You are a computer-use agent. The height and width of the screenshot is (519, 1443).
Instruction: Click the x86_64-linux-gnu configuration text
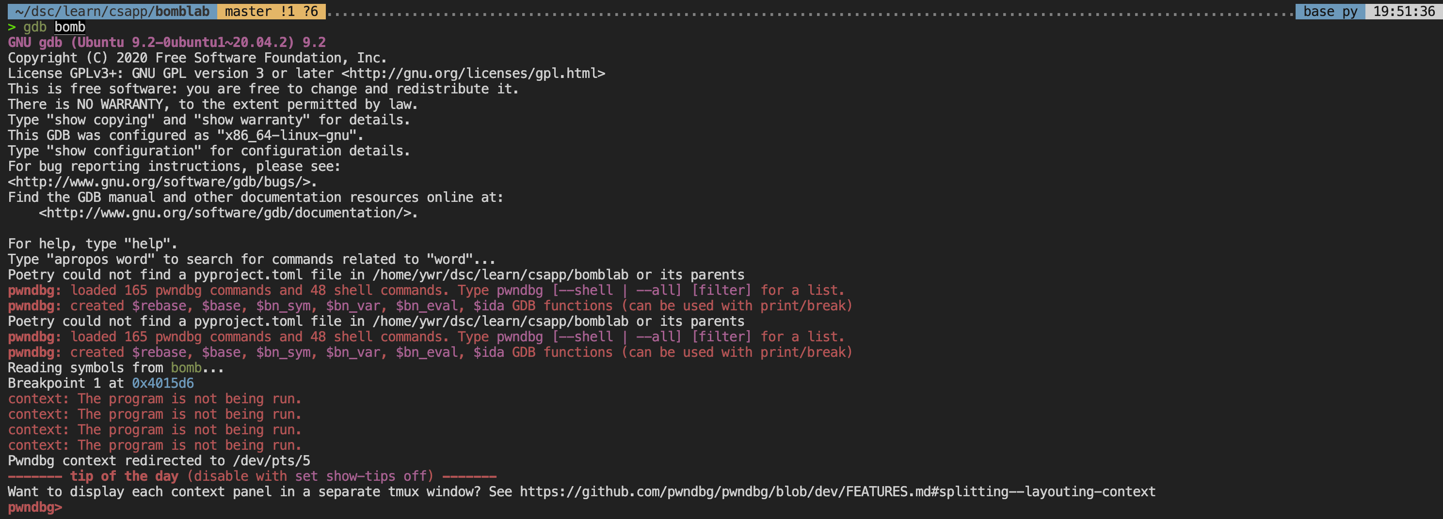[x=289, y=136]
